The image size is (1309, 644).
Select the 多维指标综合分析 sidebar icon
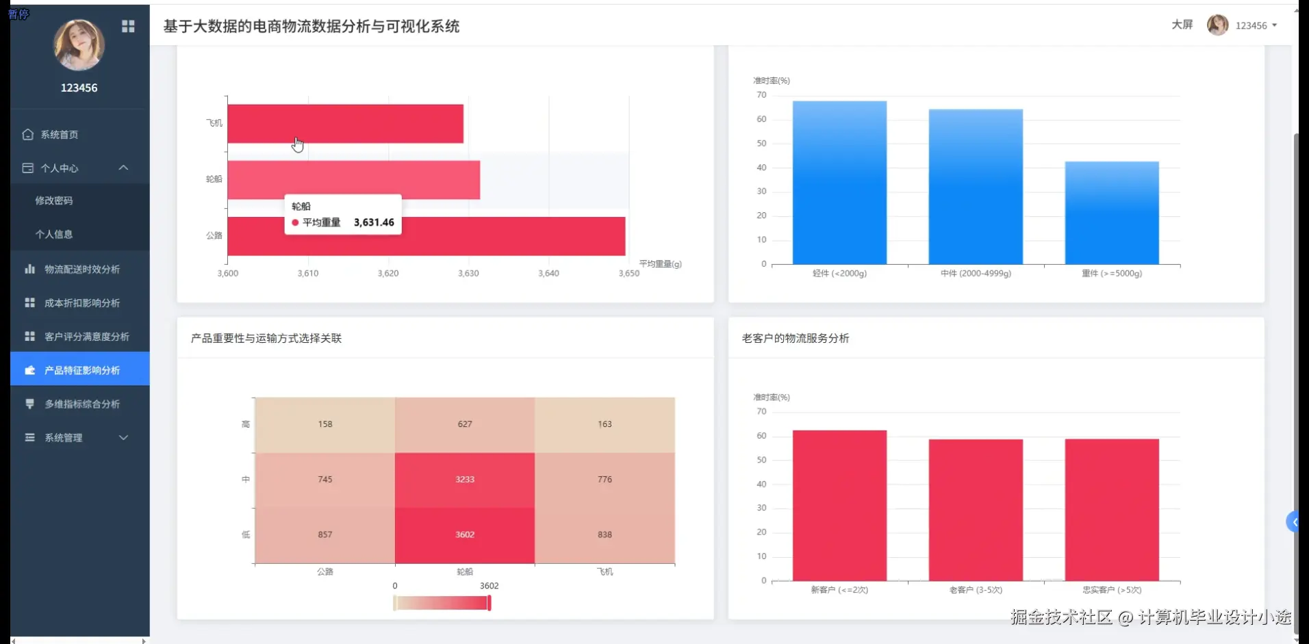(29, 403)
